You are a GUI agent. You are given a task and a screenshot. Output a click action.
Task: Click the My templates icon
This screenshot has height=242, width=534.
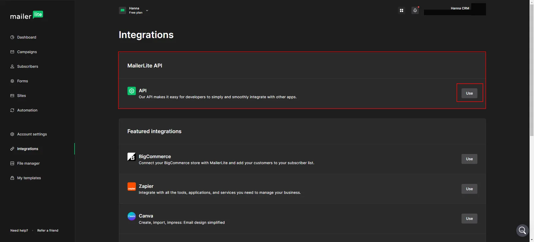tap(12, 178)
